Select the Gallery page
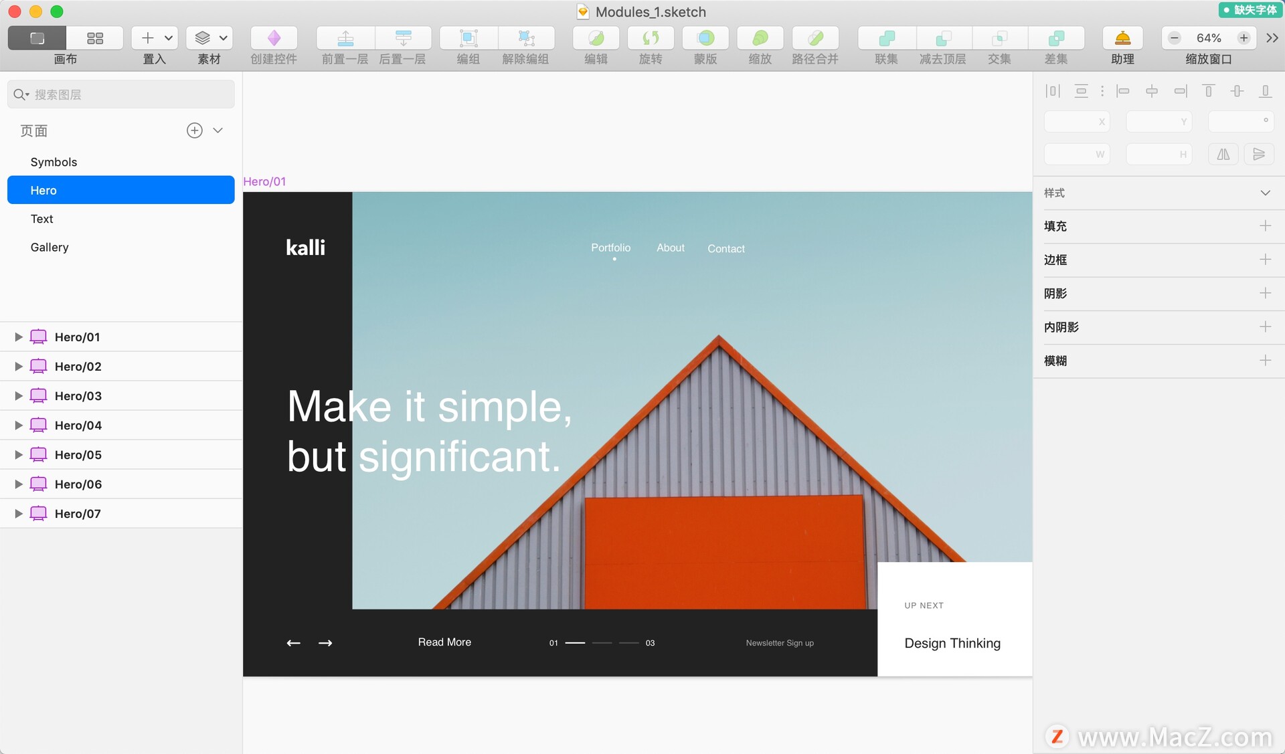 point(120,247)
